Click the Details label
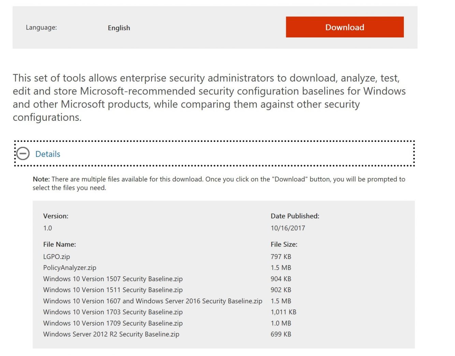 pyautogui.click(x=48, y=154)
